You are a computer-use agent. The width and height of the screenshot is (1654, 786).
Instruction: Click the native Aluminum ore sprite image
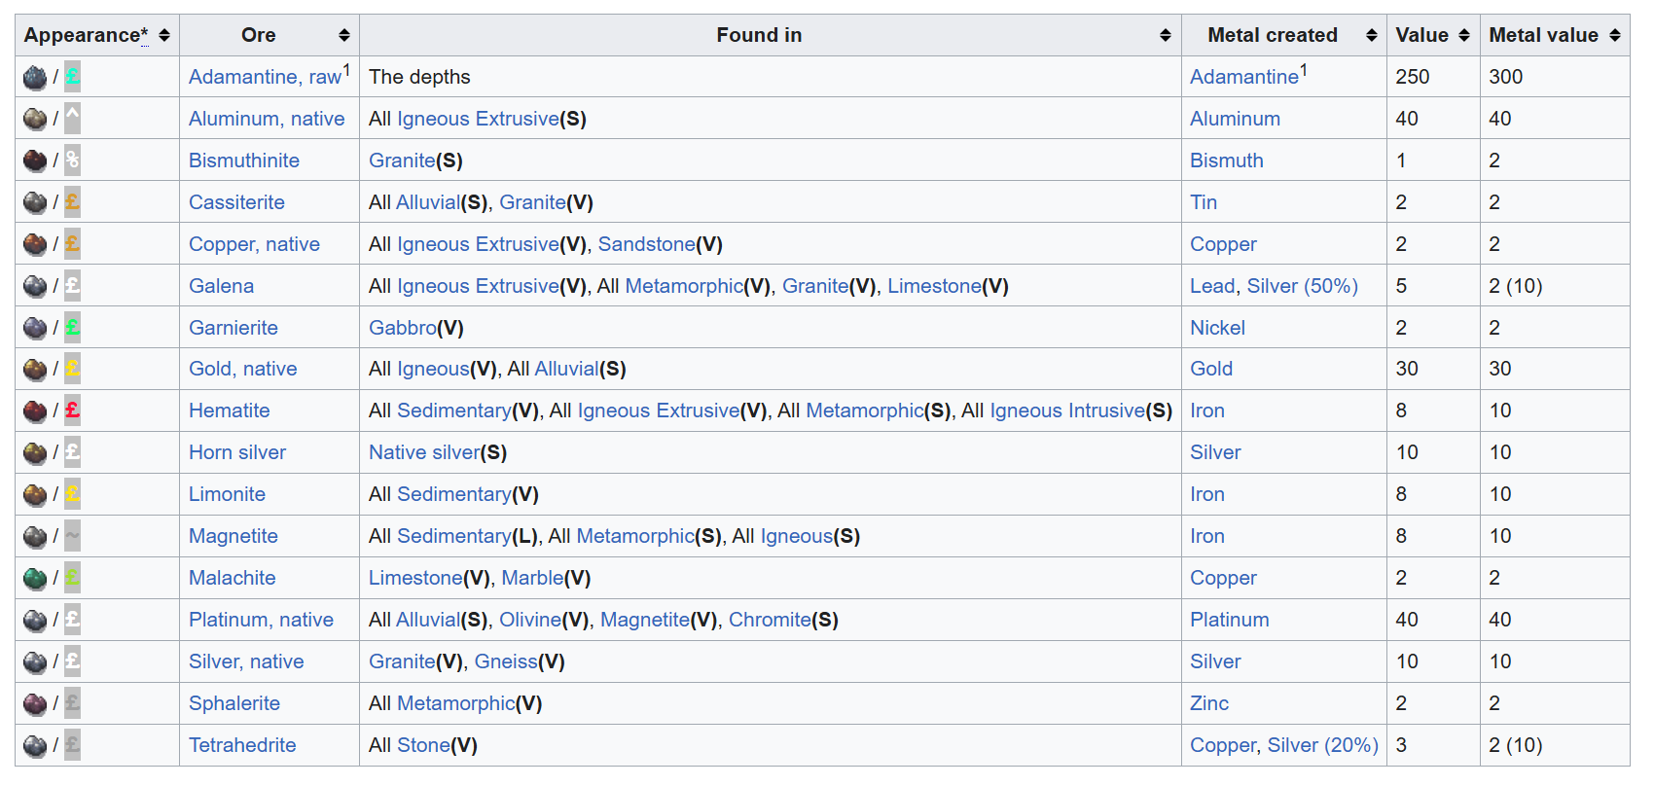[35, 119]
